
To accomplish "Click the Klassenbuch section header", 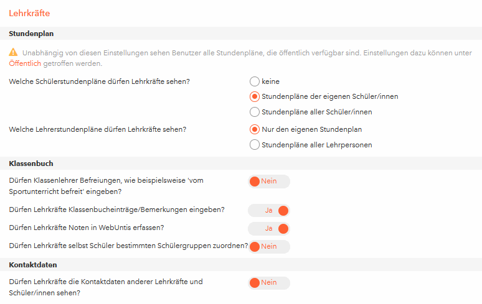I will coord(241,164).
